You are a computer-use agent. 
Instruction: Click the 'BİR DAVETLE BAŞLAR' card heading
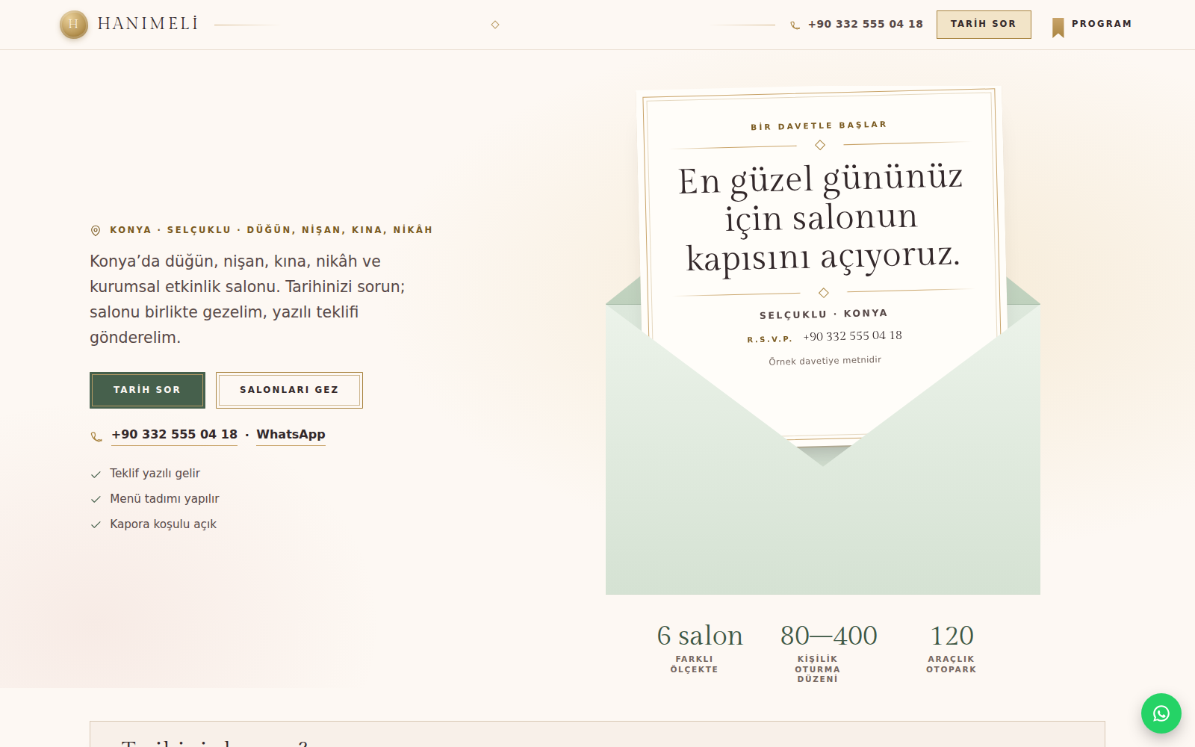(819, 125)
